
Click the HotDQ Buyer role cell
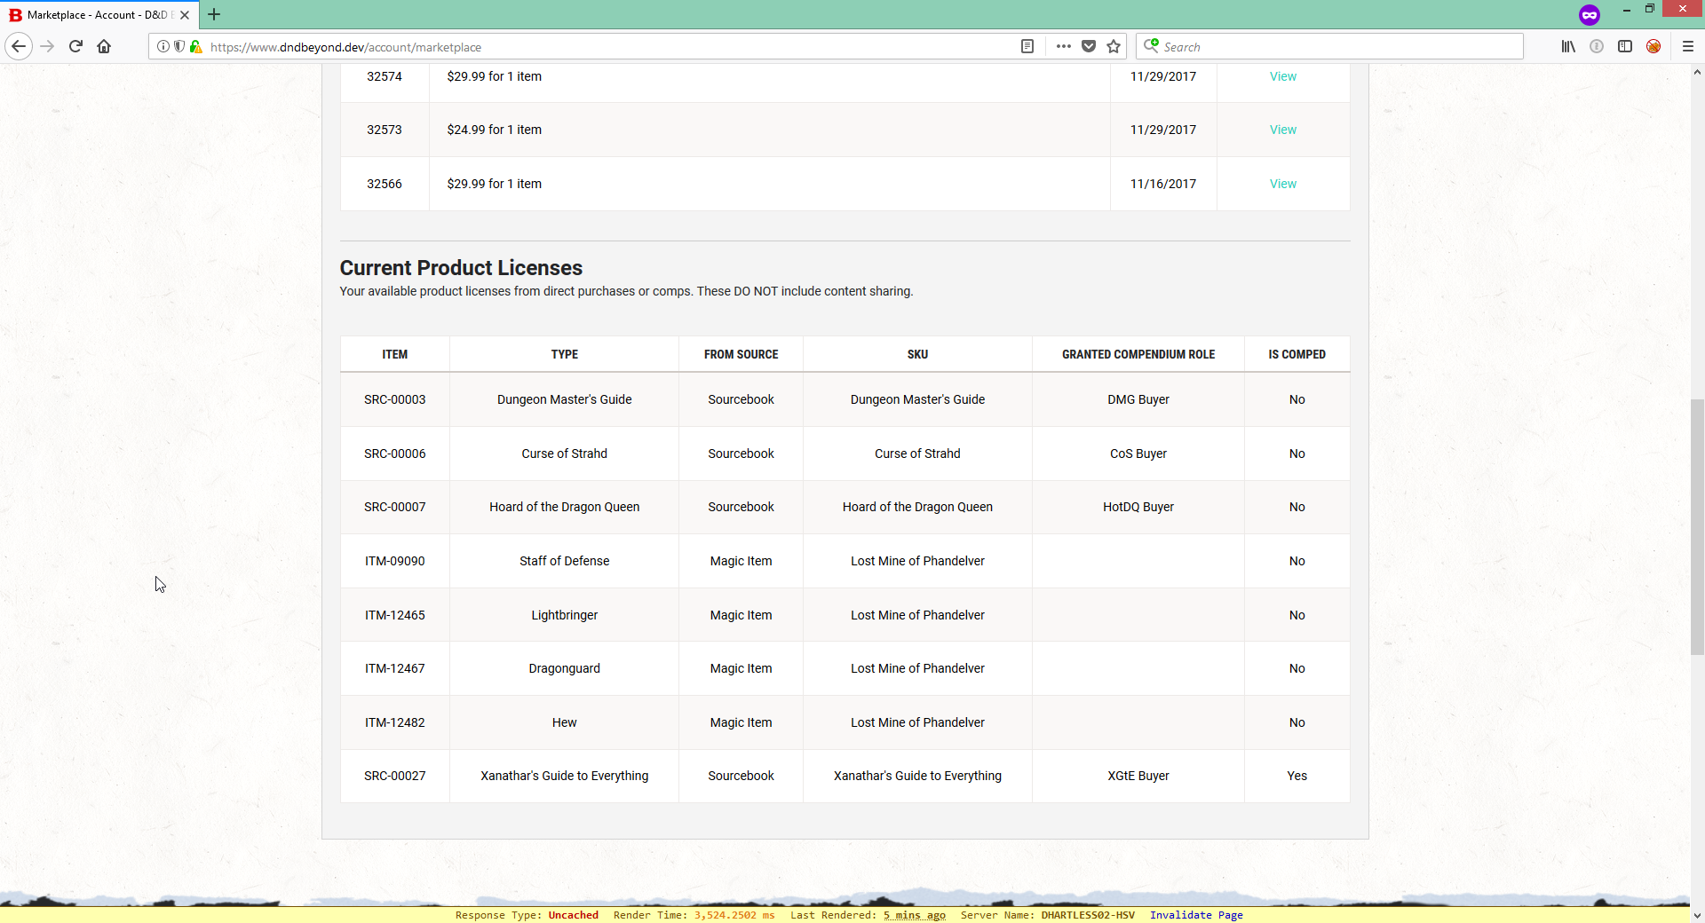coord(1138,507)
